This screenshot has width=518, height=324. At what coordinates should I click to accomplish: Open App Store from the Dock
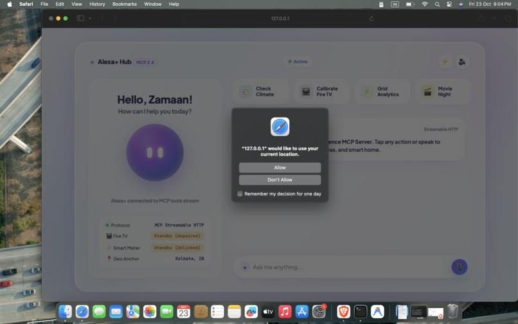pyautogui.click(x=301, y=311)
